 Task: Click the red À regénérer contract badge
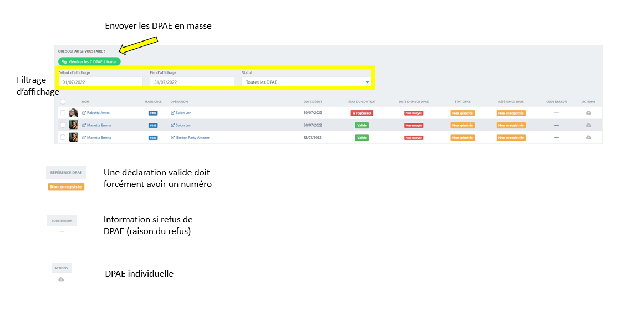click(361, 113)
